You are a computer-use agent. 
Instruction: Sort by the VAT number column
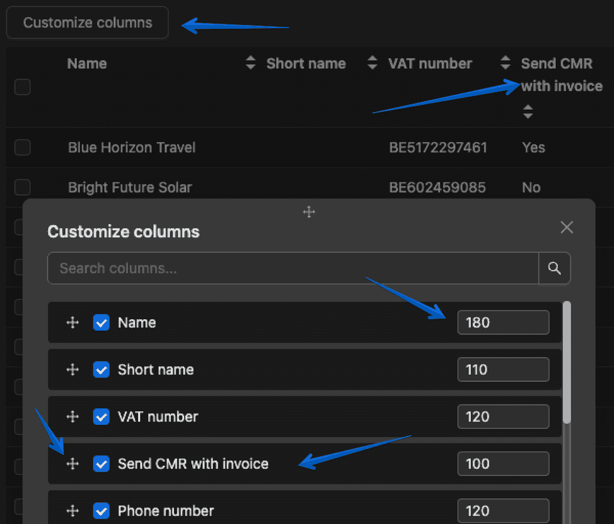(x=505, y=63)
